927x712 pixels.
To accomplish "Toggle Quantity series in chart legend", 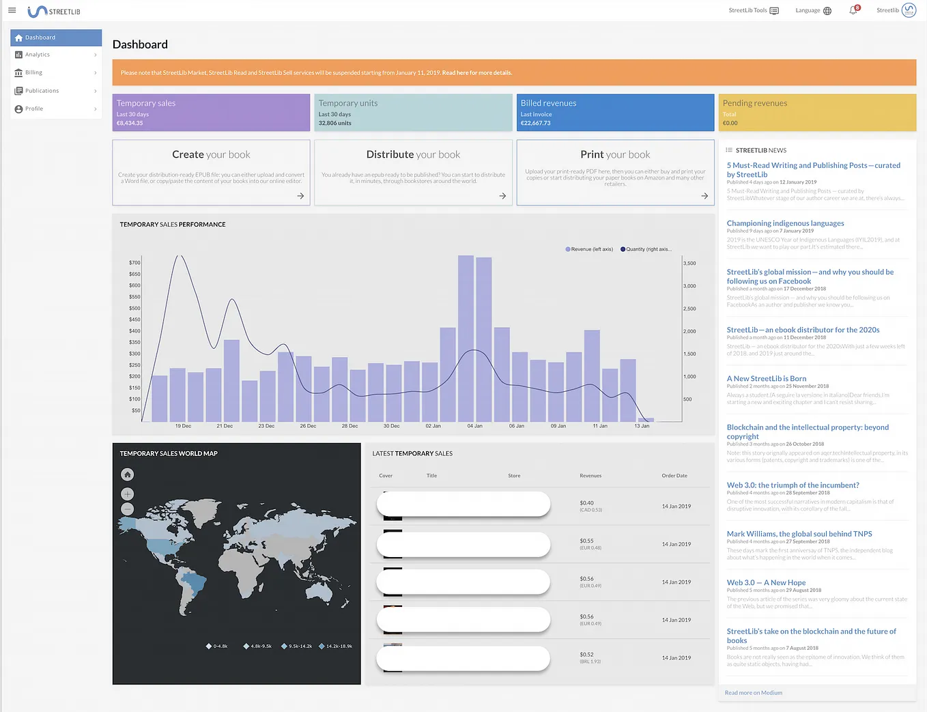I will coord(646,249).
